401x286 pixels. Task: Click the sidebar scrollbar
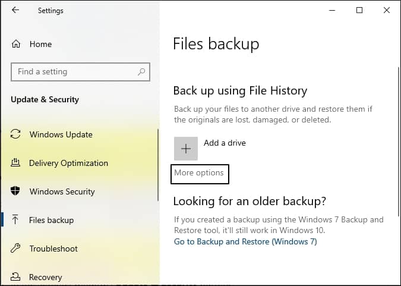coord(158,165)
